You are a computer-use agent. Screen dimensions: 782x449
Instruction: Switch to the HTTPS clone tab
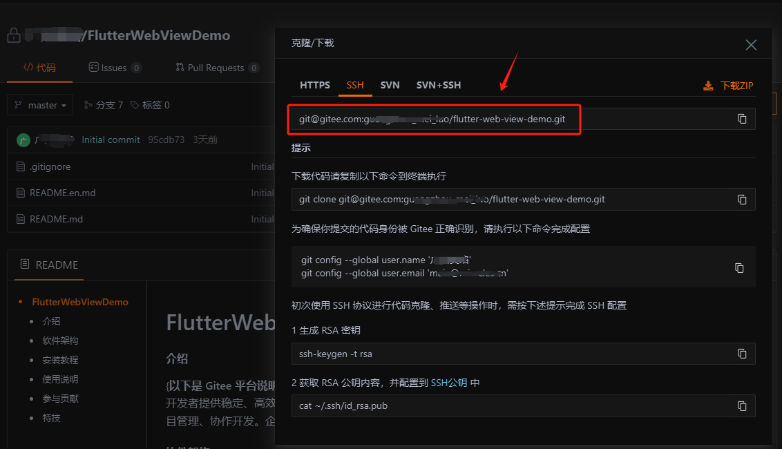click(315, 85)
